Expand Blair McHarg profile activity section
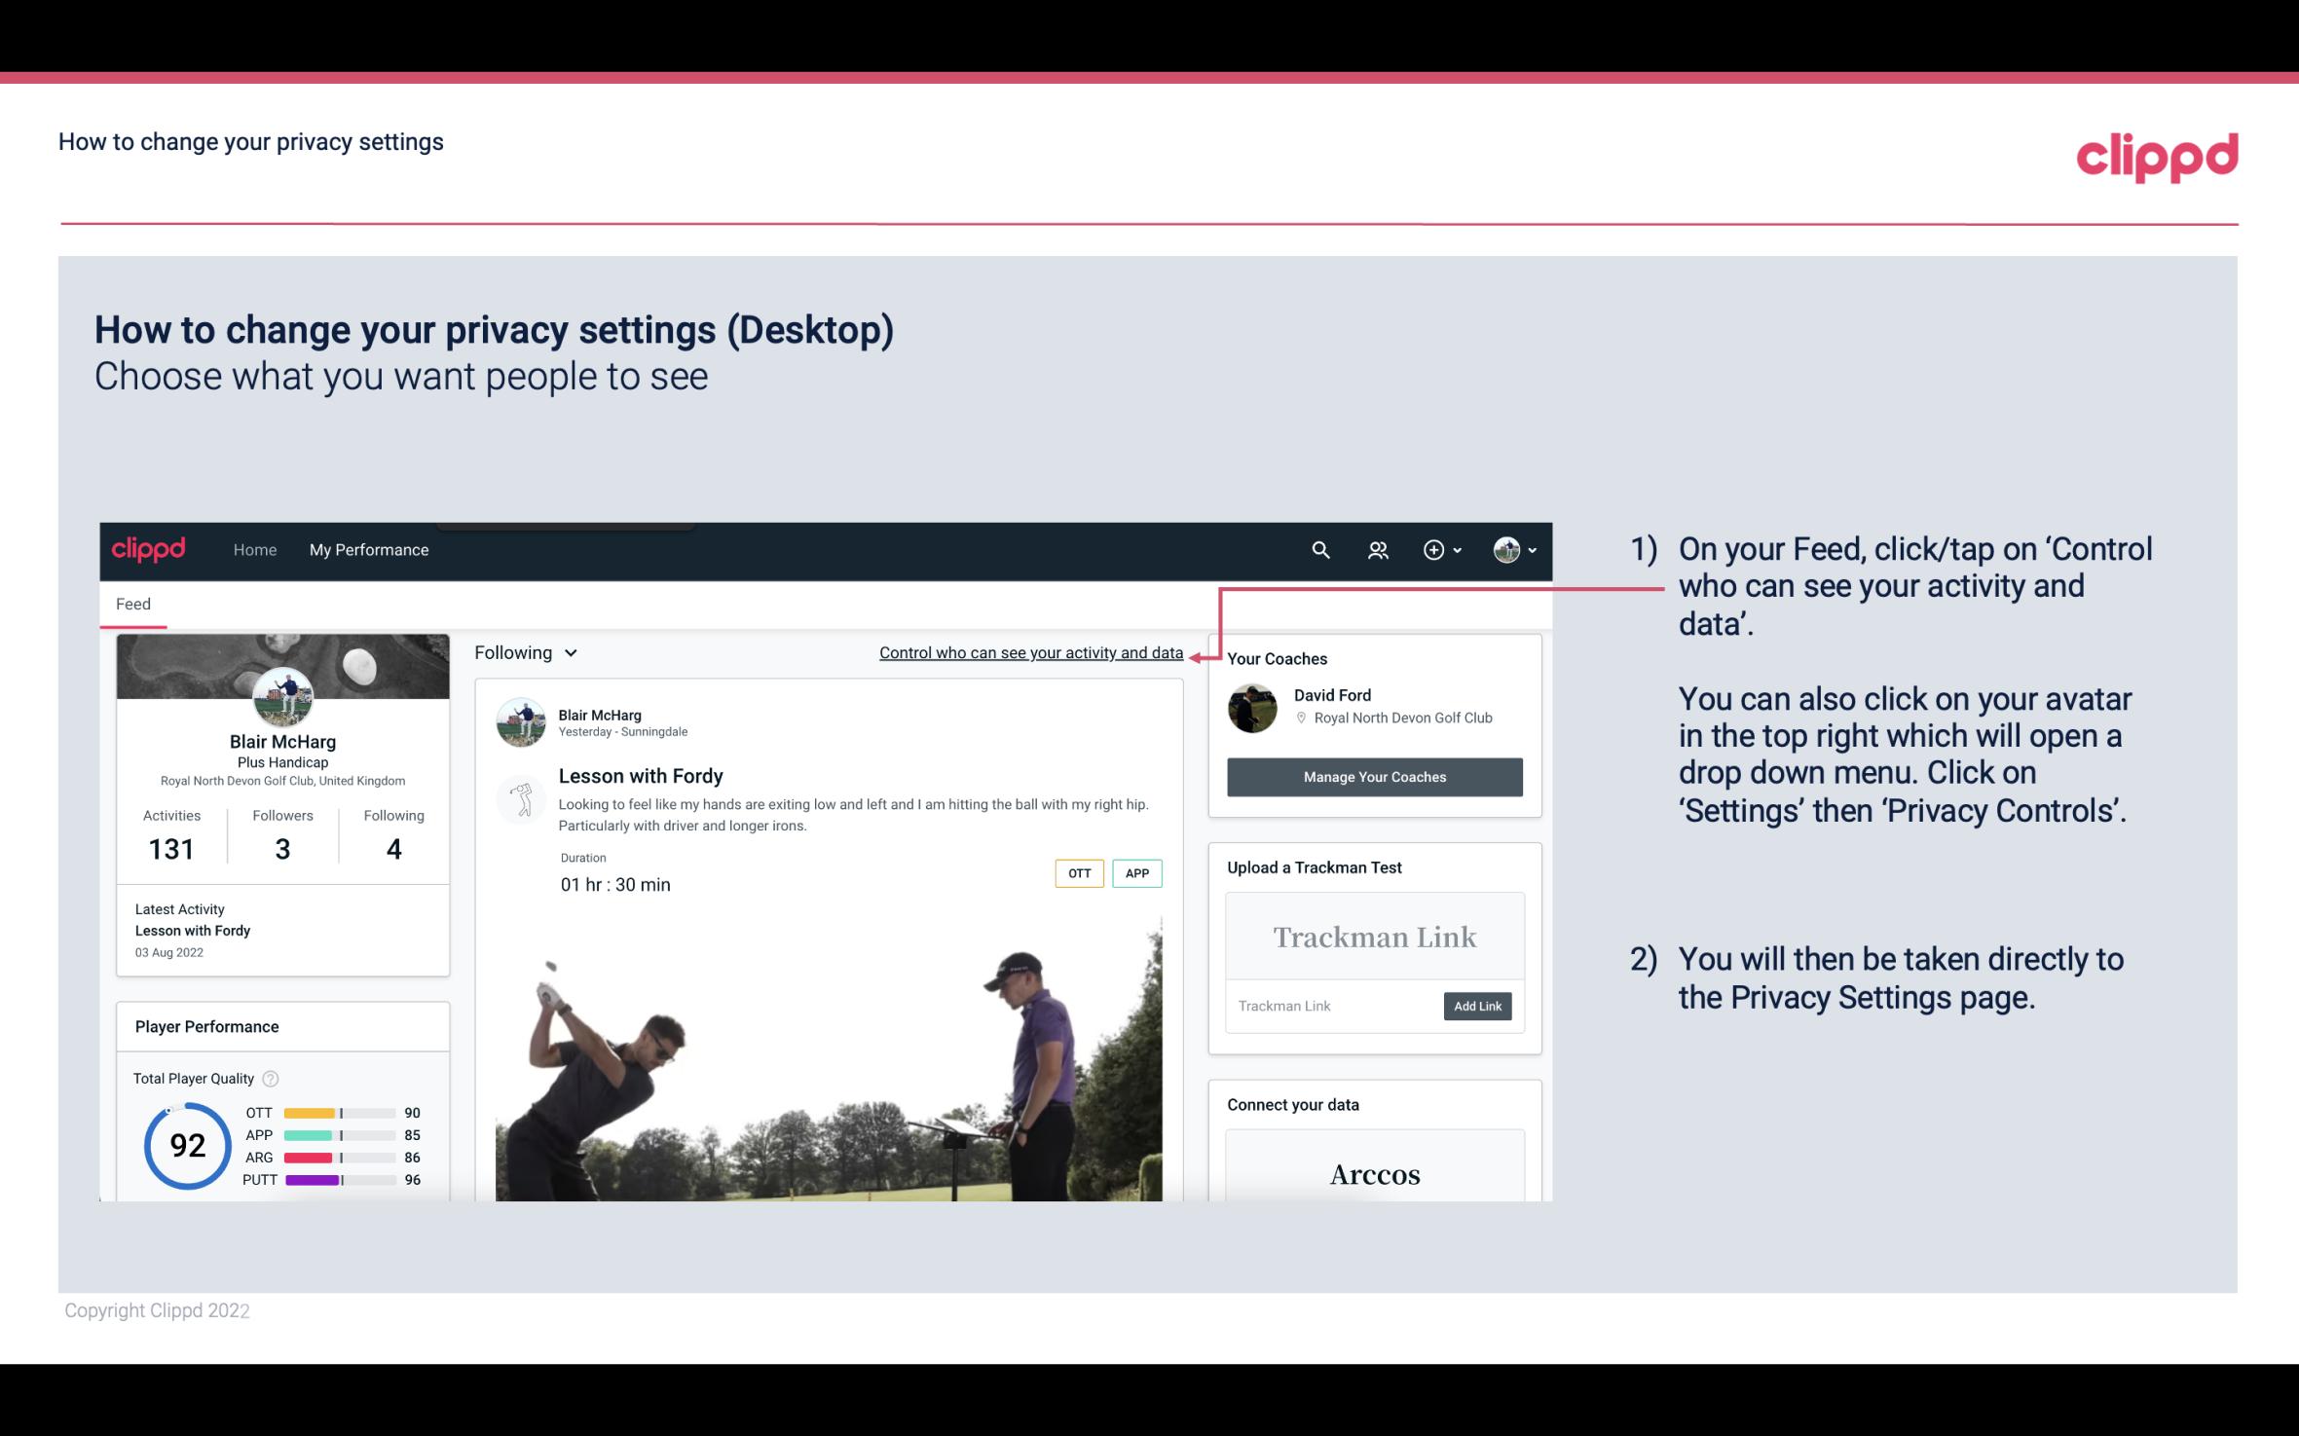The width and height of the screenshot is (2299, 1436). click(170, 833)
